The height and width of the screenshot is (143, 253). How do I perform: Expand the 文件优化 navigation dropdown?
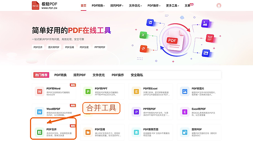(x=136, y=6)
